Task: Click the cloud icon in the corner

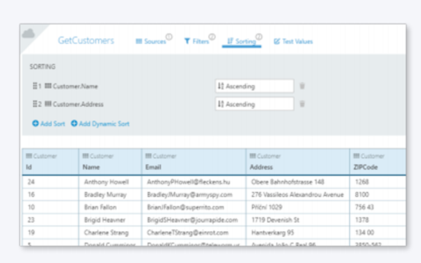Action: click(x=29, y=34)
